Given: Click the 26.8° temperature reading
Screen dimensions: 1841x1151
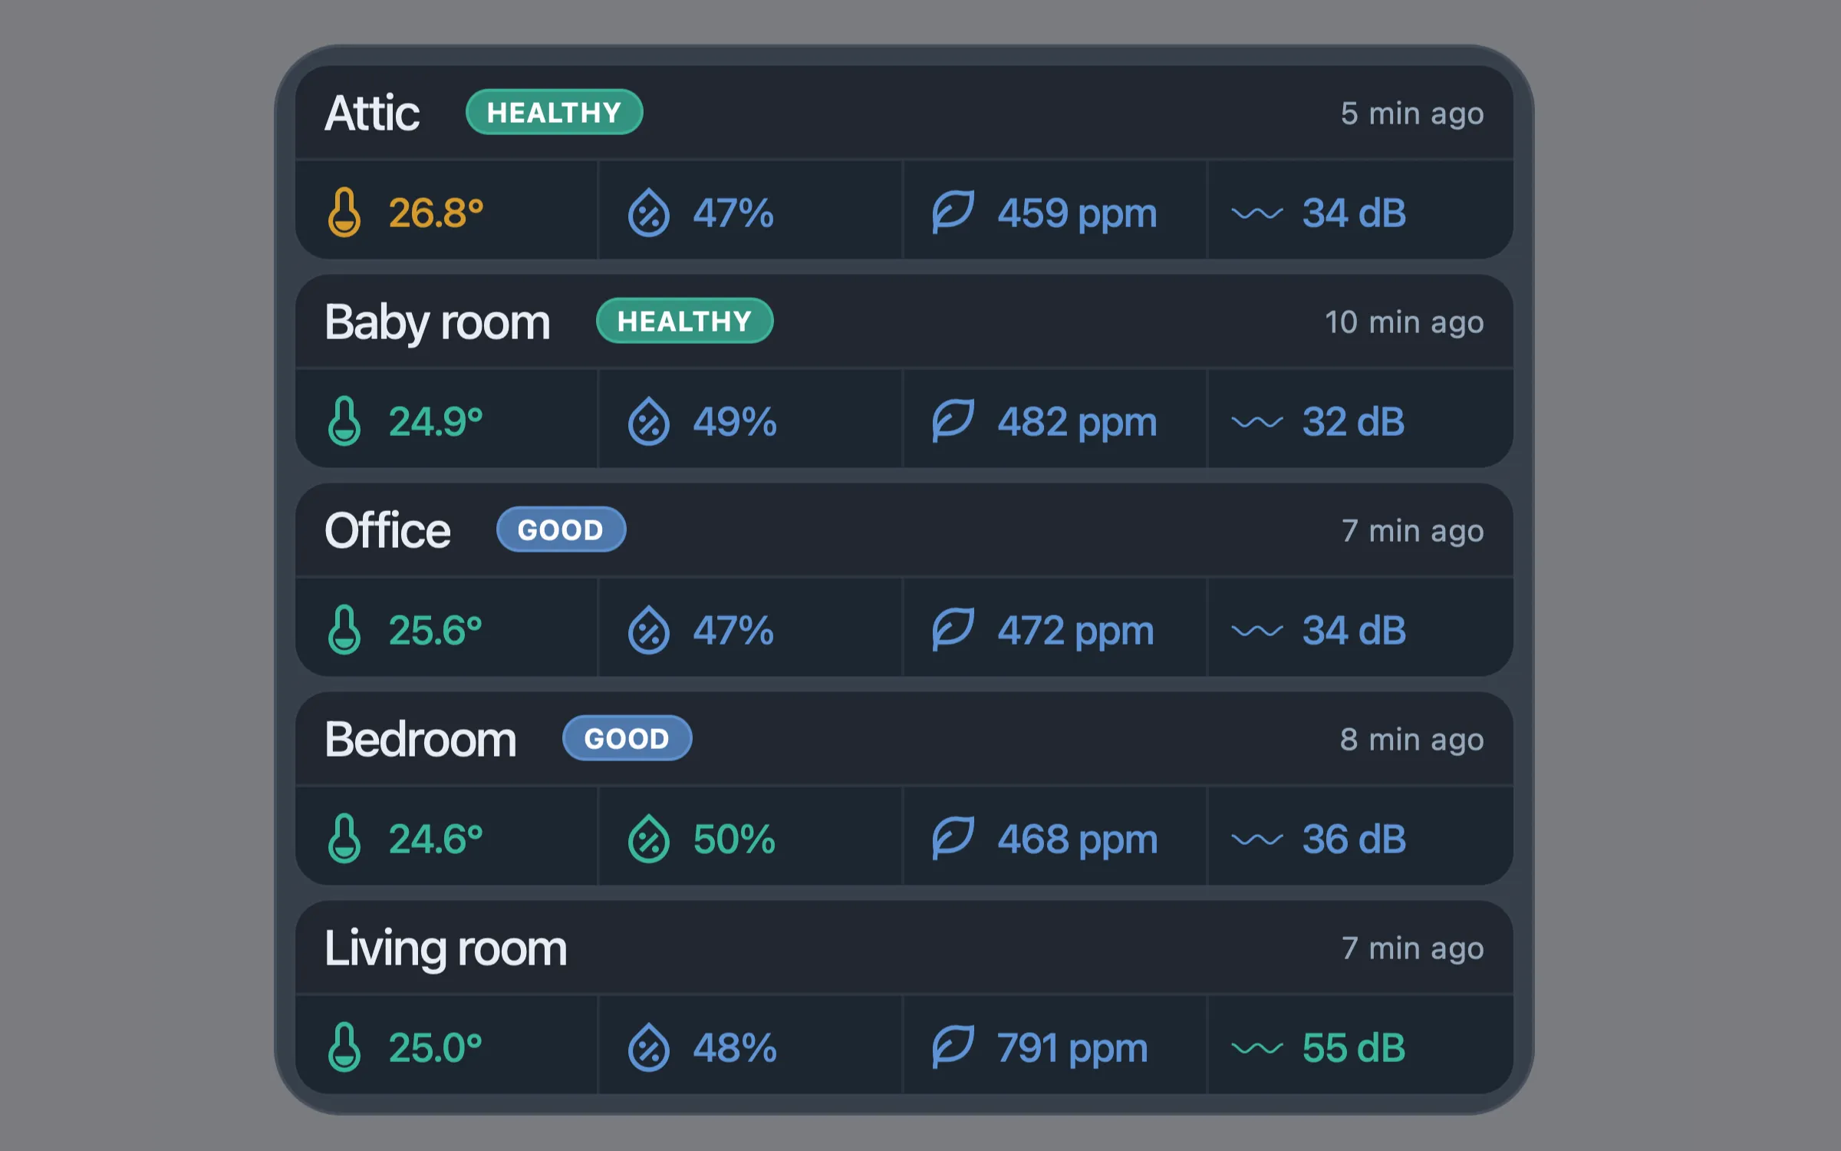Looking at the screenshot, I should 436,213.
